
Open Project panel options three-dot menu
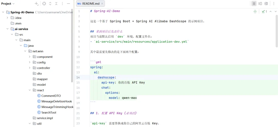pyautogui.click(x=62, y=4)
